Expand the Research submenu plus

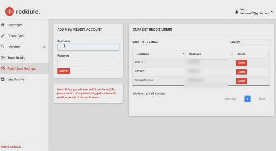coord(44,47)
